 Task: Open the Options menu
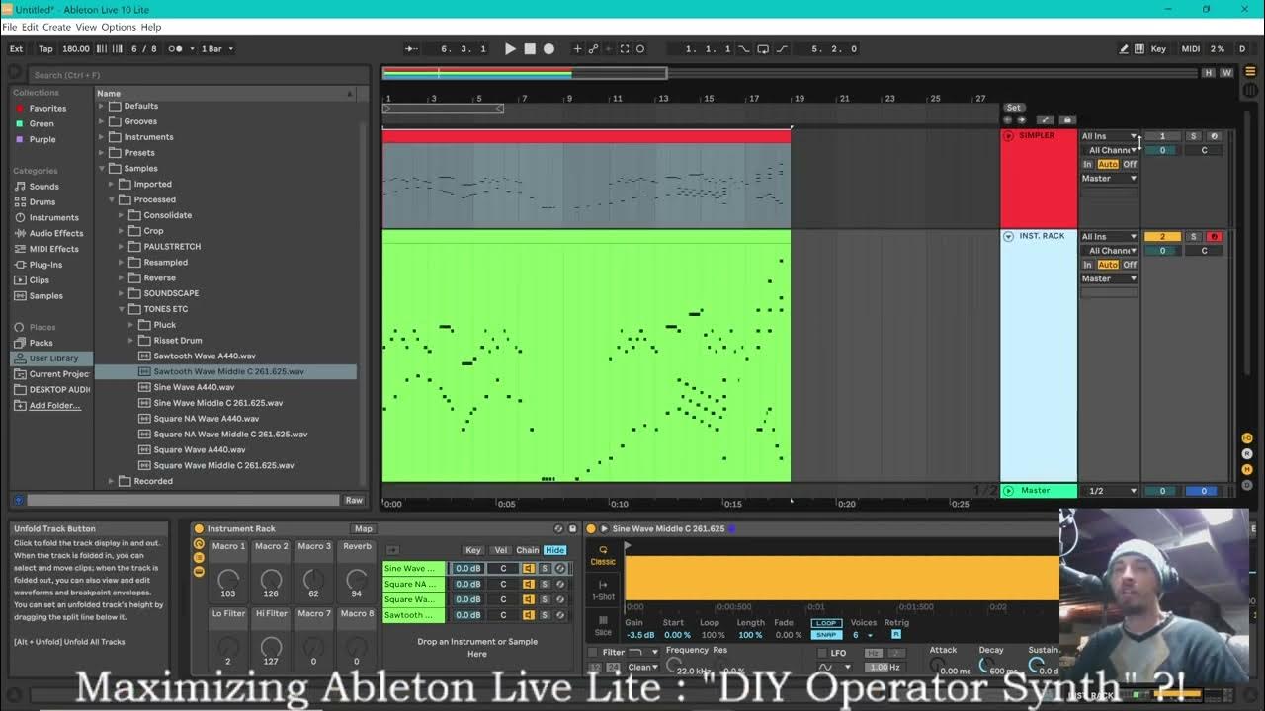(x=119, y=27)
